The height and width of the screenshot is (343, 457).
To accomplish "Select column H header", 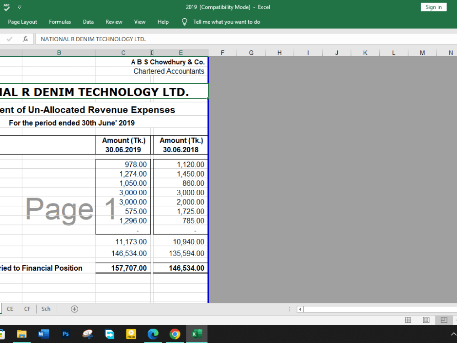I will coord(280,53).
